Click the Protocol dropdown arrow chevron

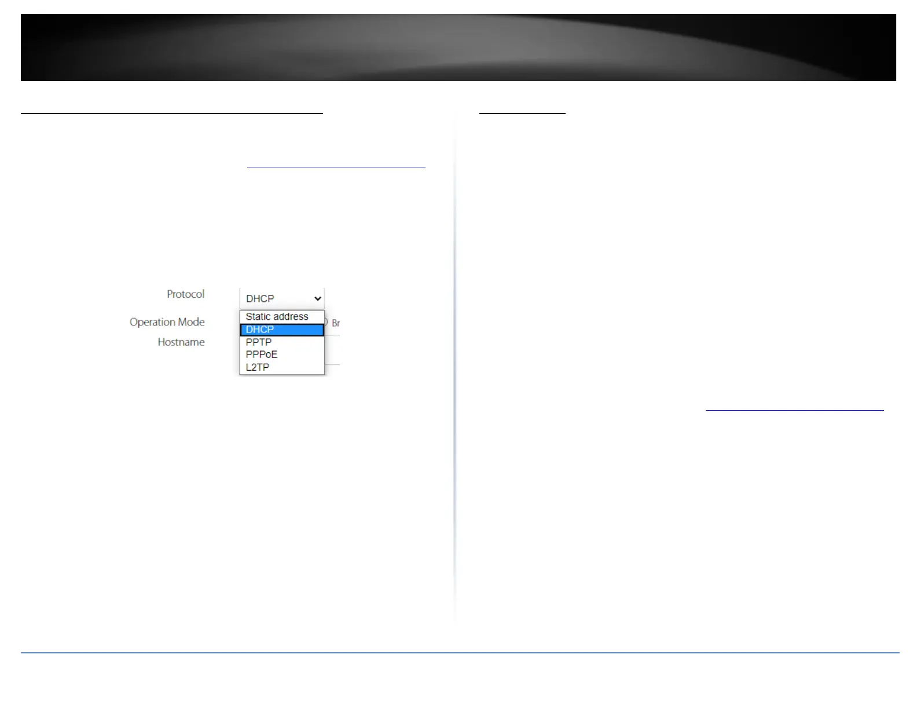click(x=317, y=299)
